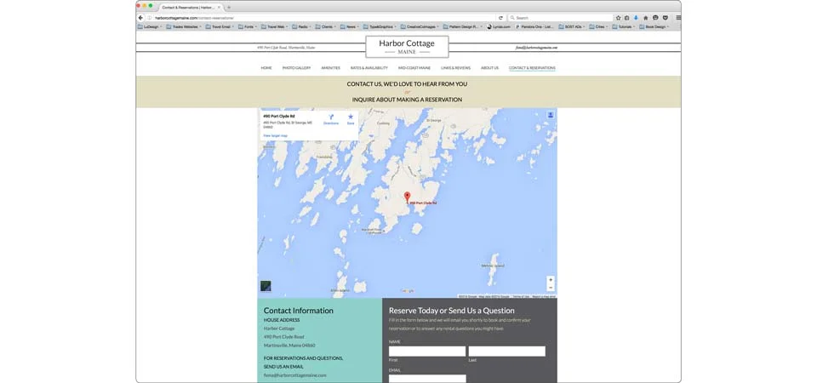
Task: Click the EMAIL input field
Action: click(x=426, y=379)
